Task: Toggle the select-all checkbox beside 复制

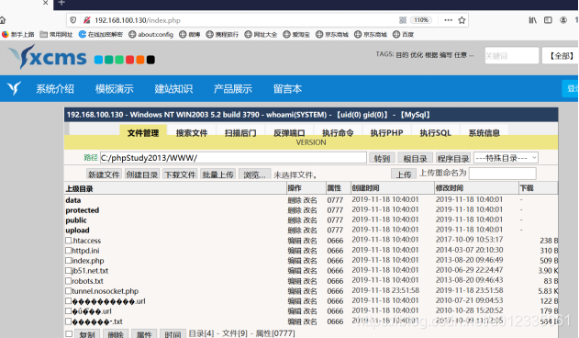Action: pyautogui.click(x=69, y=333)
